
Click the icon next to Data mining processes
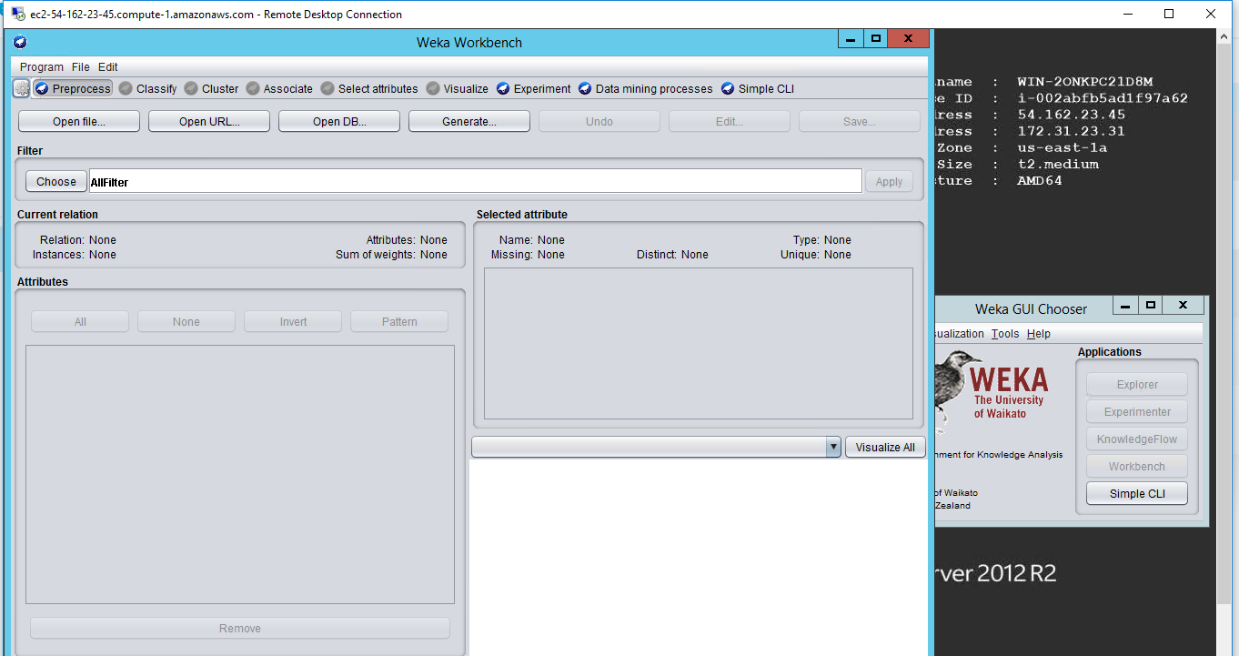click(x=585, y=88)
